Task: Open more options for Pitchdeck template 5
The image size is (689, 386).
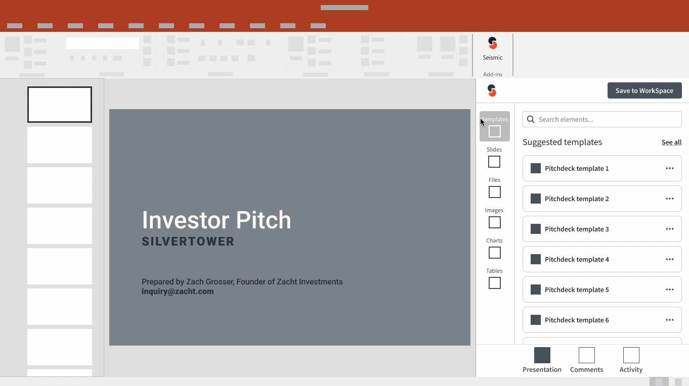Action: point(670,289)
